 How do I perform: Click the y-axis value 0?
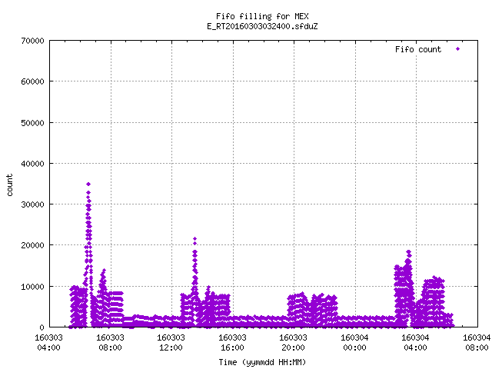(x=42, y=327)
